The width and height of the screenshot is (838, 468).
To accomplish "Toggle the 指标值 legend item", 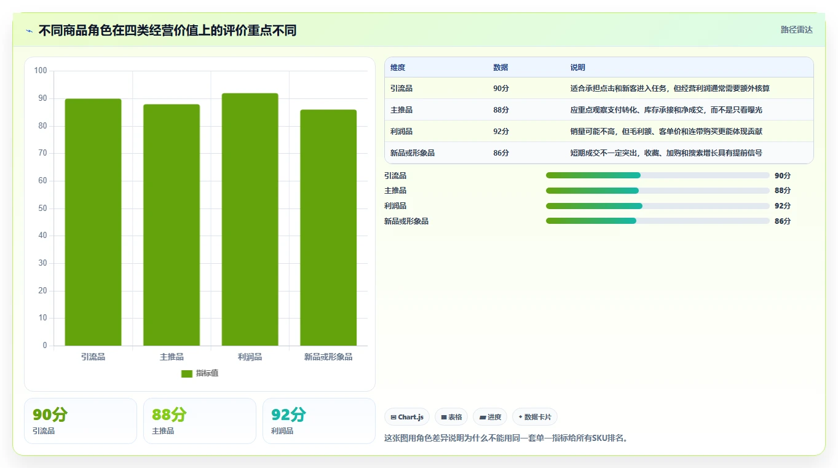I will [200, 373].
